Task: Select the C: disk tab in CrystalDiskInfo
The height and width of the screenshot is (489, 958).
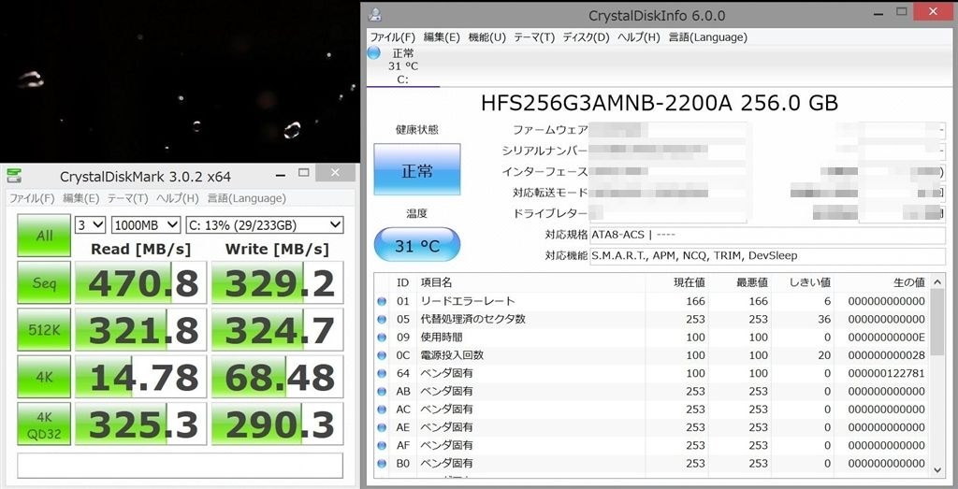Action: (x=403, y=66)
